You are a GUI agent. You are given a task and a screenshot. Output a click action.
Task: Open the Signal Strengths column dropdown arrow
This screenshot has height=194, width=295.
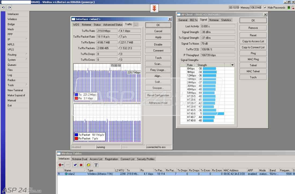click(x=232, y=65)
